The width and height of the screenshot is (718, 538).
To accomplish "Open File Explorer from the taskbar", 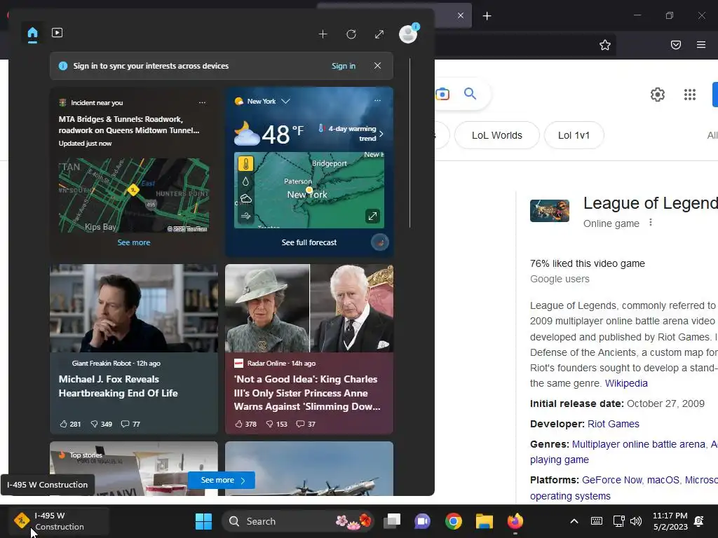I will [484, 521].
